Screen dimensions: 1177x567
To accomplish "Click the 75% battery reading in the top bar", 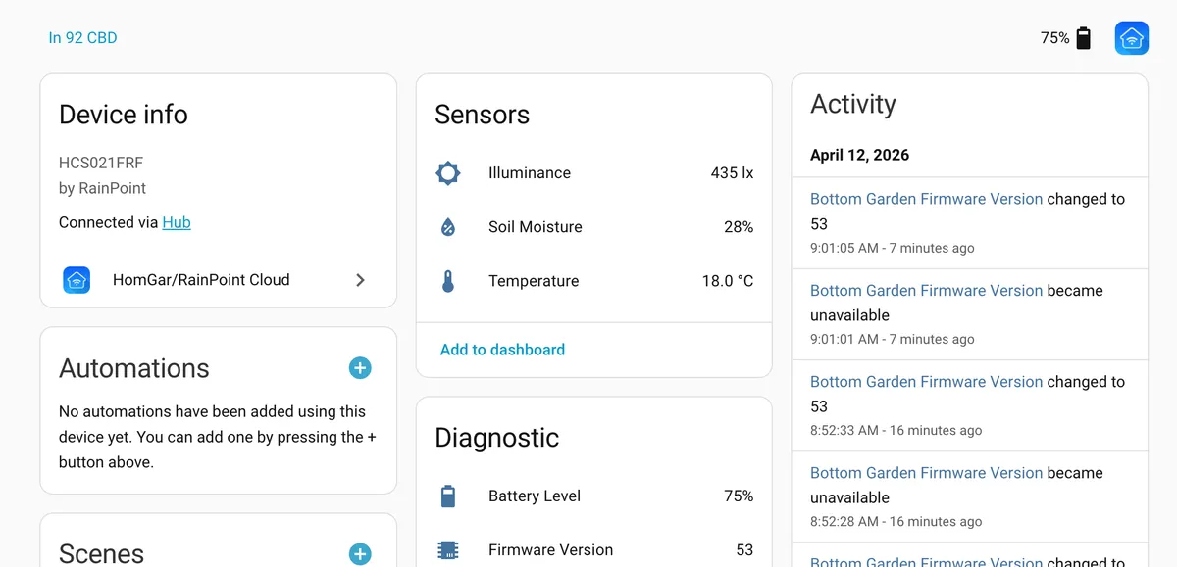I will (x=1055, y=38).
